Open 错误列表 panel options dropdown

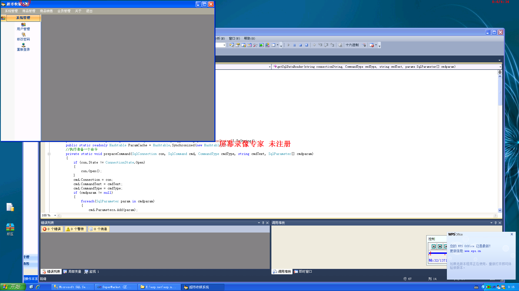259,223
